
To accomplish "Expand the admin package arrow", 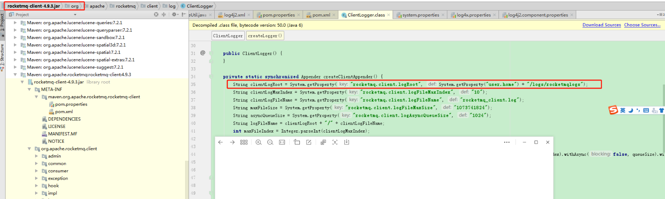I will point(36,156).
